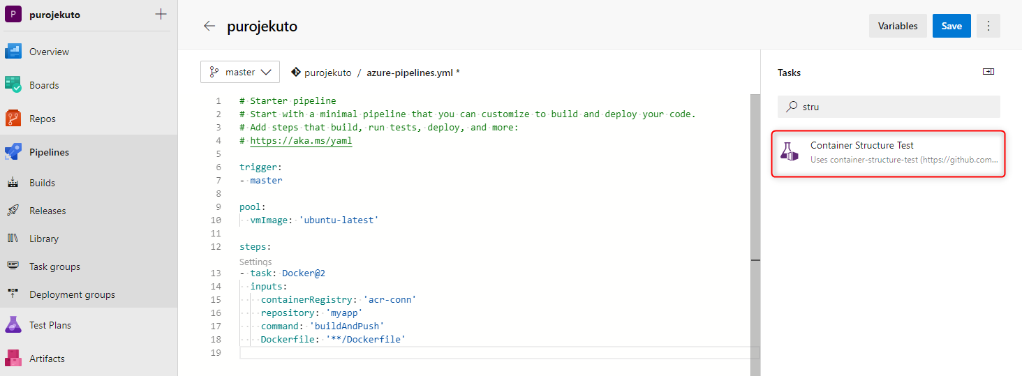
Task: Open the Builds icon under Pipelines
Action: pos(13,183)
